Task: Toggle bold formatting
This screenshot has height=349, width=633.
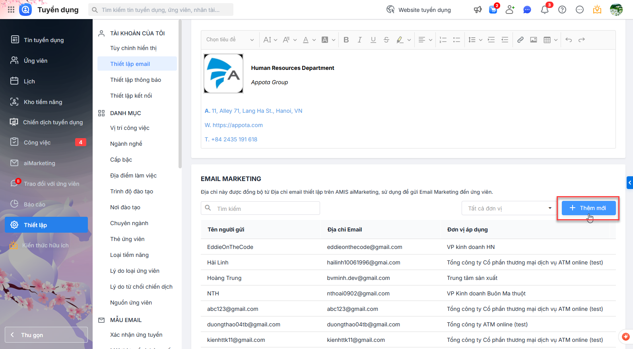Action: click(346, 40)
